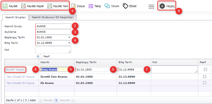Screen dimensions: 212x104
Task: Click the Kesinti column header
Action: [57, 62]
